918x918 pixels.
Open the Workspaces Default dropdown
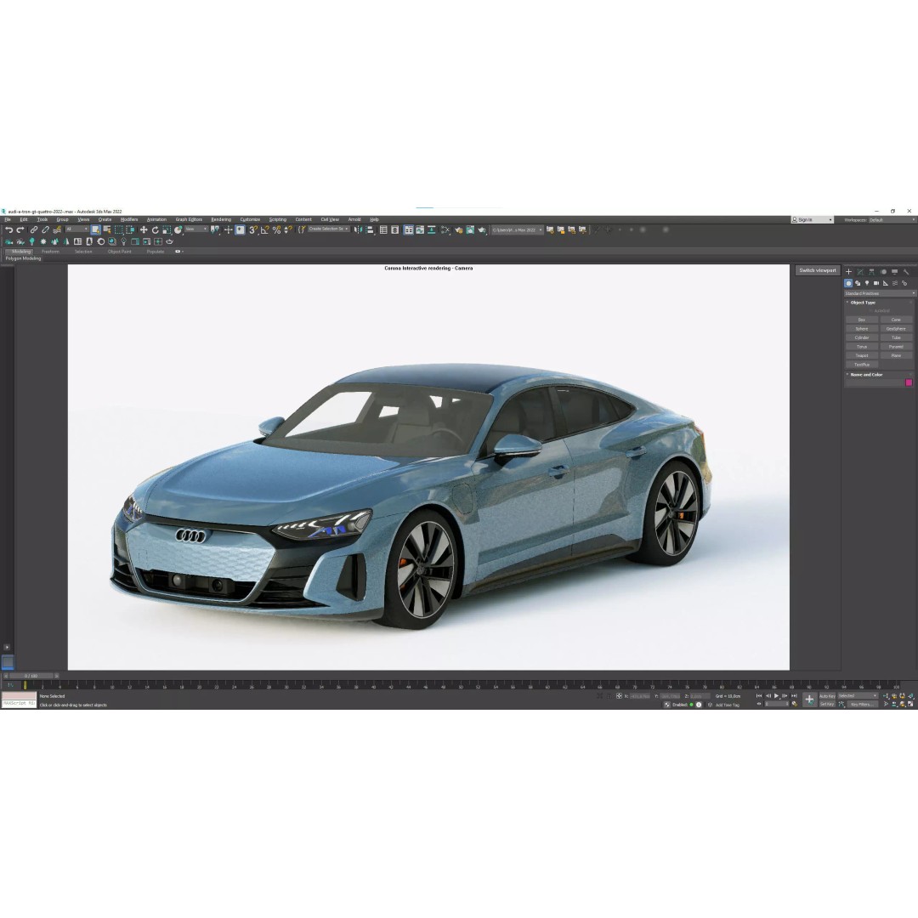pos(892,219)
